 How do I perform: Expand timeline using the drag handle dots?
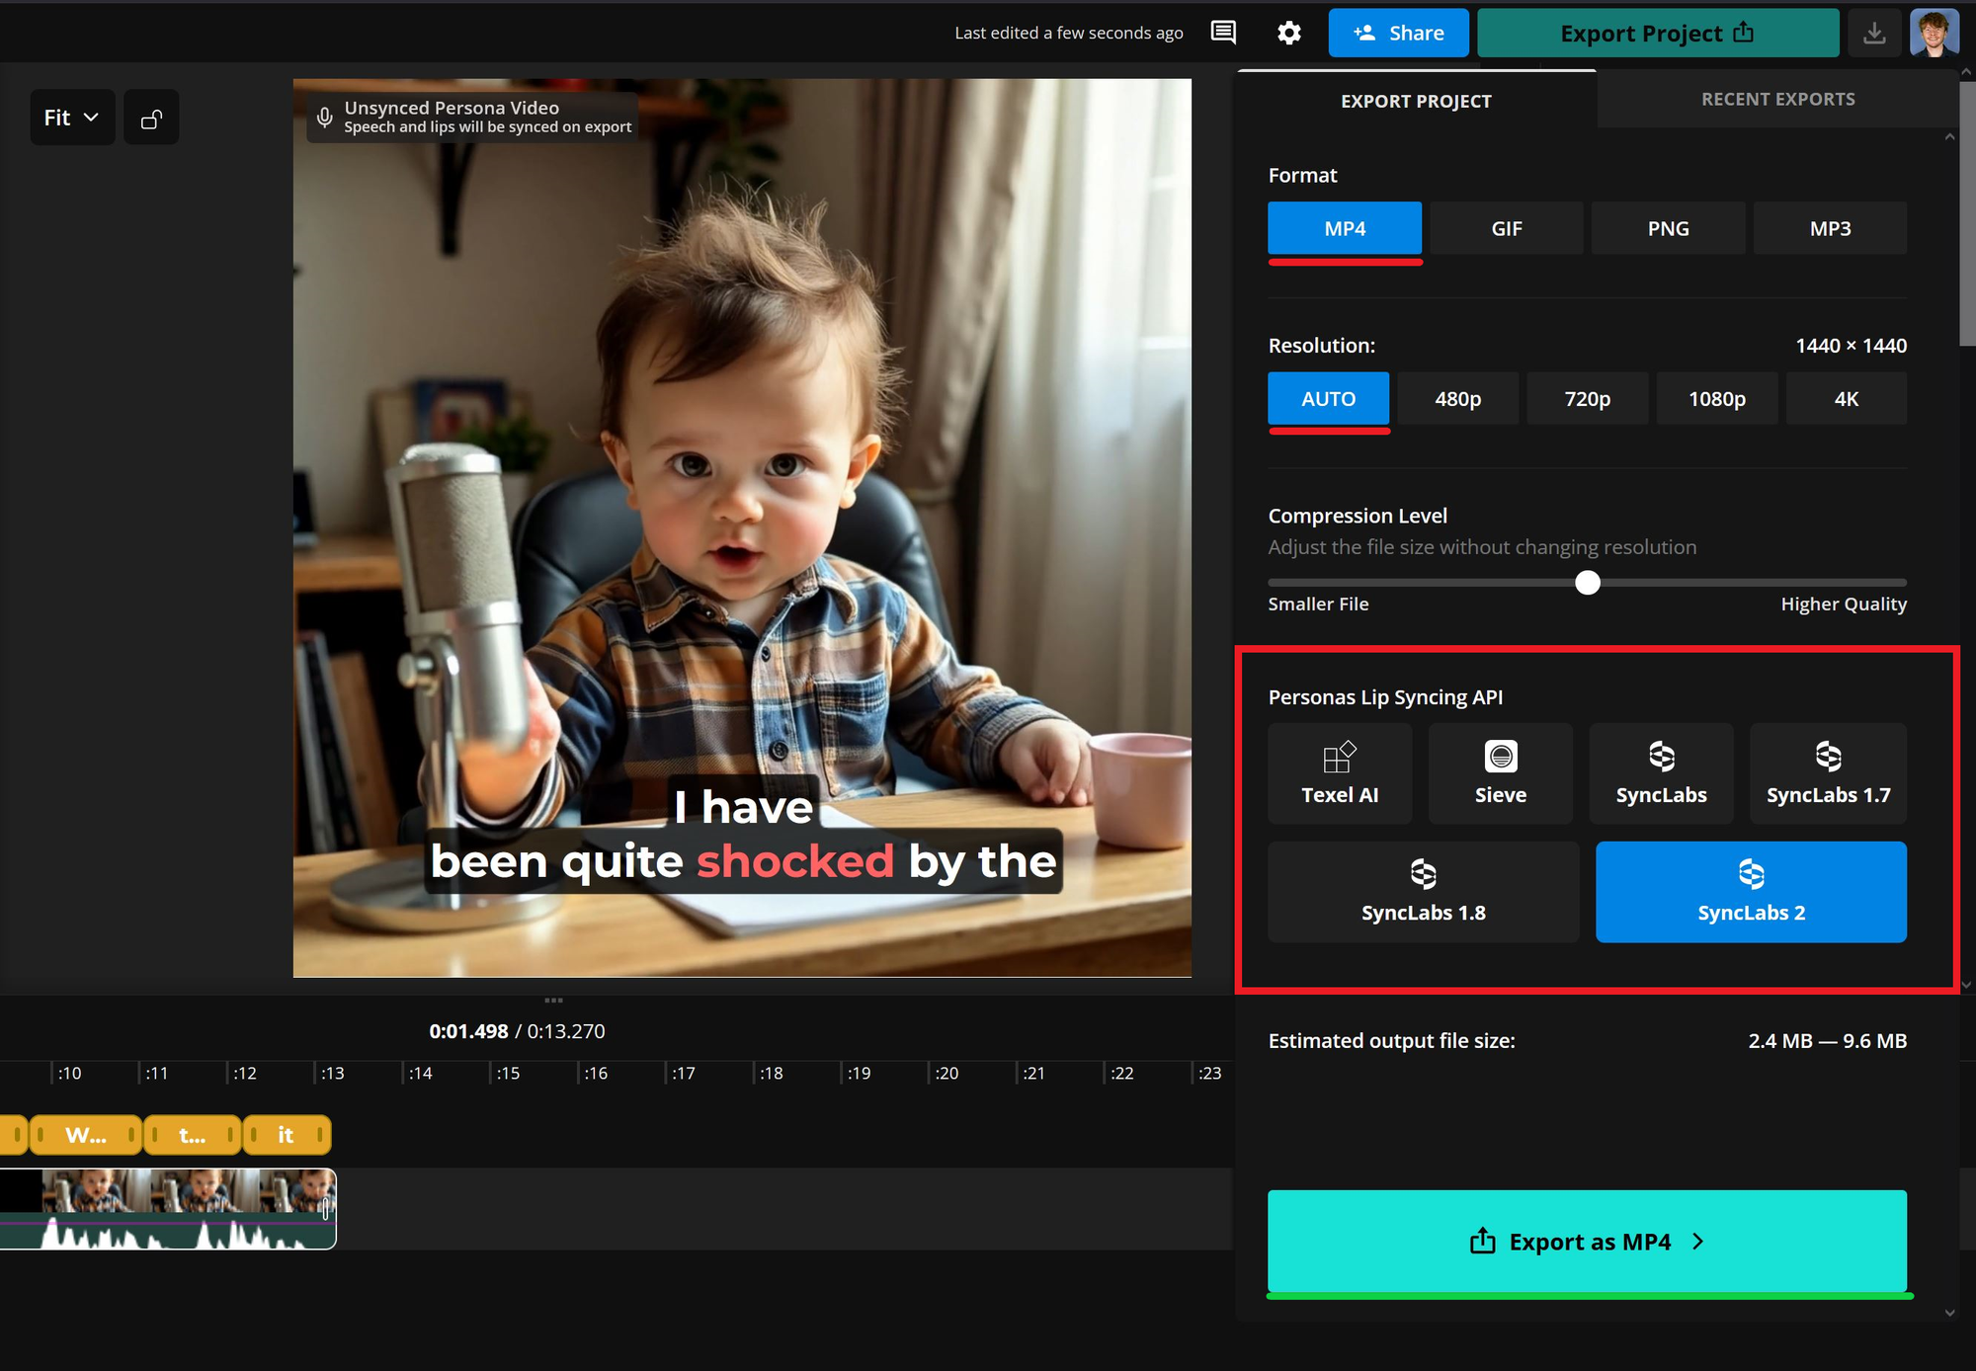pyautogui.click(x=553, y=1001)
